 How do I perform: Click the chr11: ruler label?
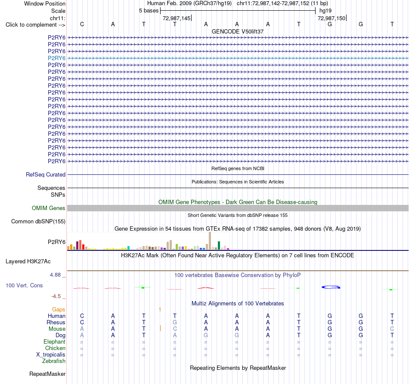click(57, 18)
